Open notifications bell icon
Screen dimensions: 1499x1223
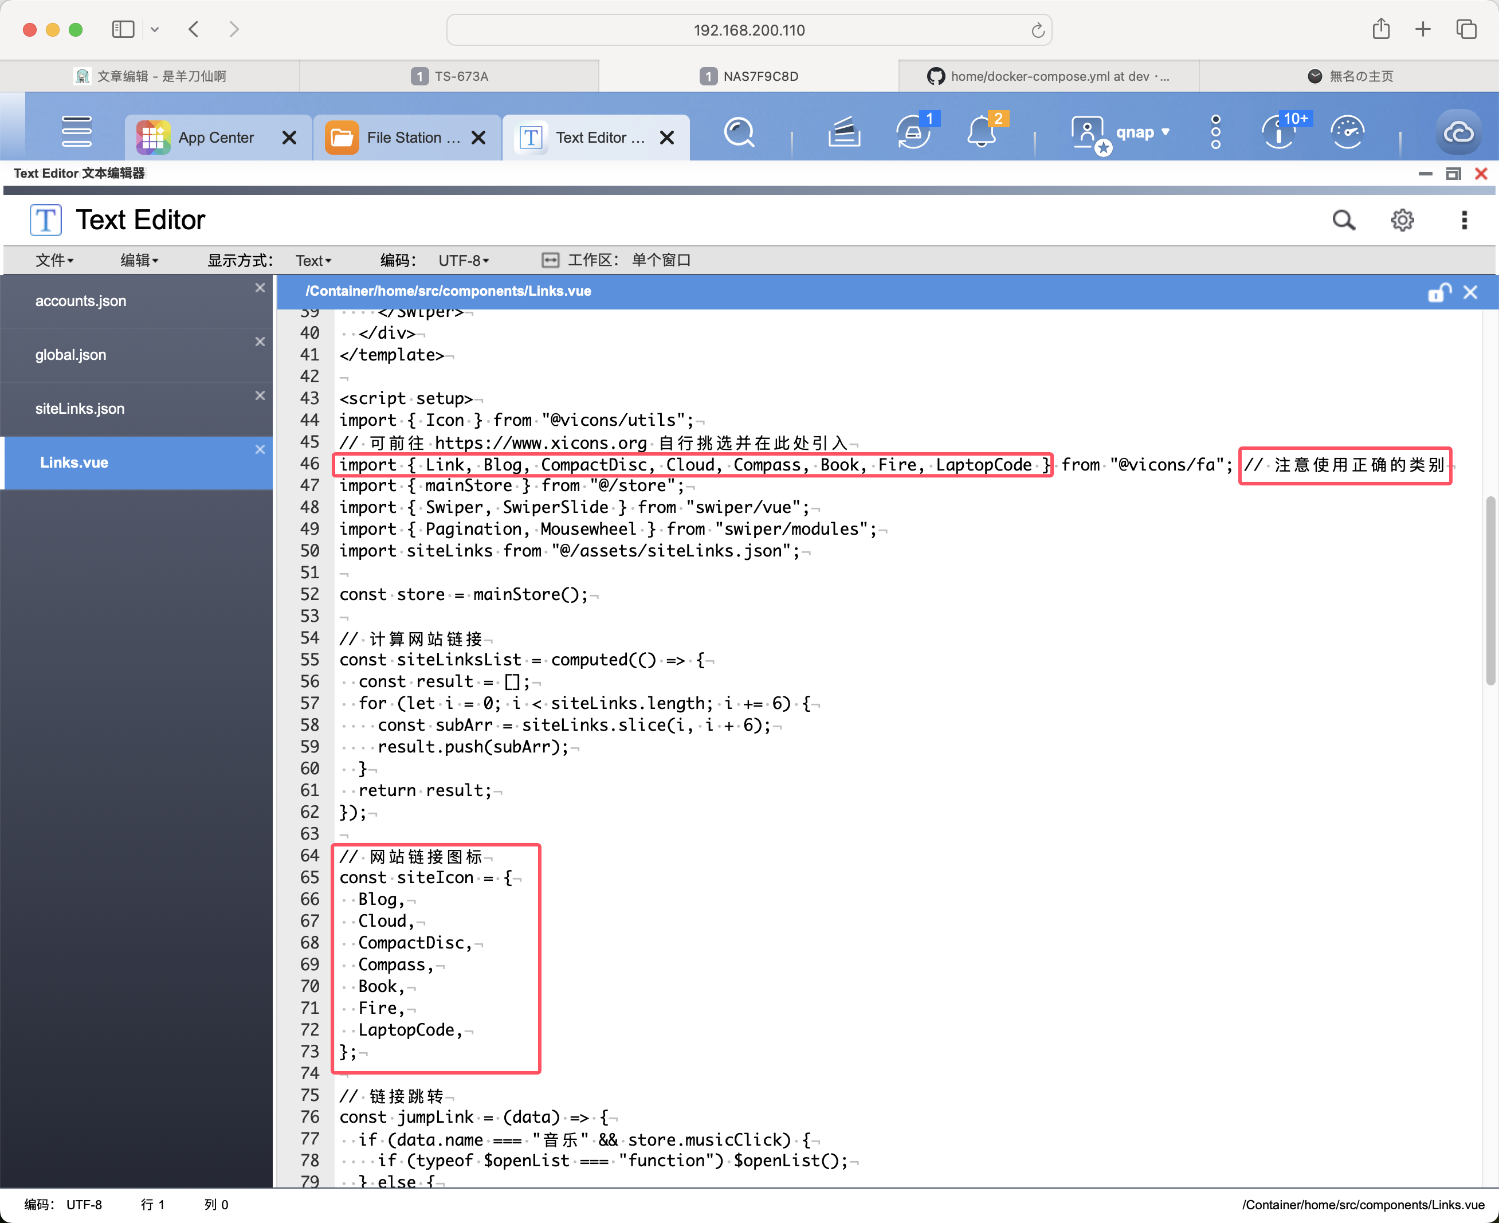pos(982,132)
